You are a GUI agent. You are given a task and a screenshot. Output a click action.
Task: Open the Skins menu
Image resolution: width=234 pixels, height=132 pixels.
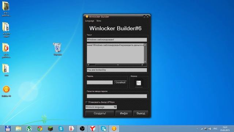click(x=99, y=21)
